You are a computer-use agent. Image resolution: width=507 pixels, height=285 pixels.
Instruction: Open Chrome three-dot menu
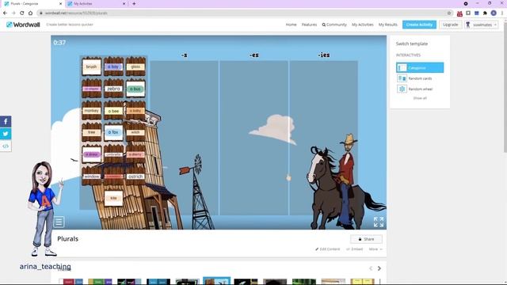click(502, 13)
